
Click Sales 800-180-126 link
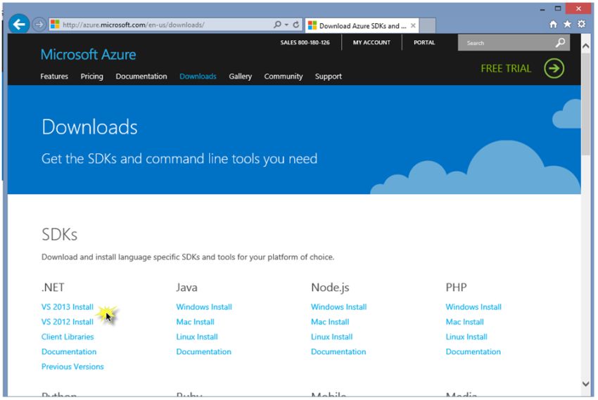(x=305, y=42)
